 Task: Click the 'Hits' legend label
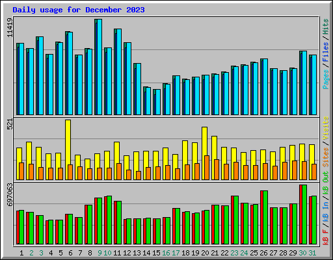(x=326, y=27)
